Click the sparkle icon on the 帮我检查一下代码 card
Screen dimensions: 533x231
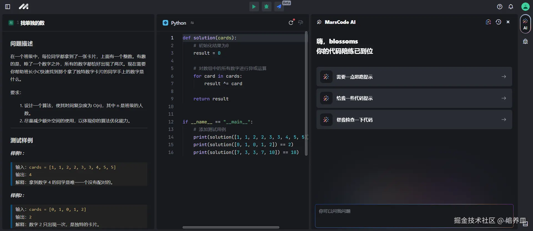pos(326,120)
